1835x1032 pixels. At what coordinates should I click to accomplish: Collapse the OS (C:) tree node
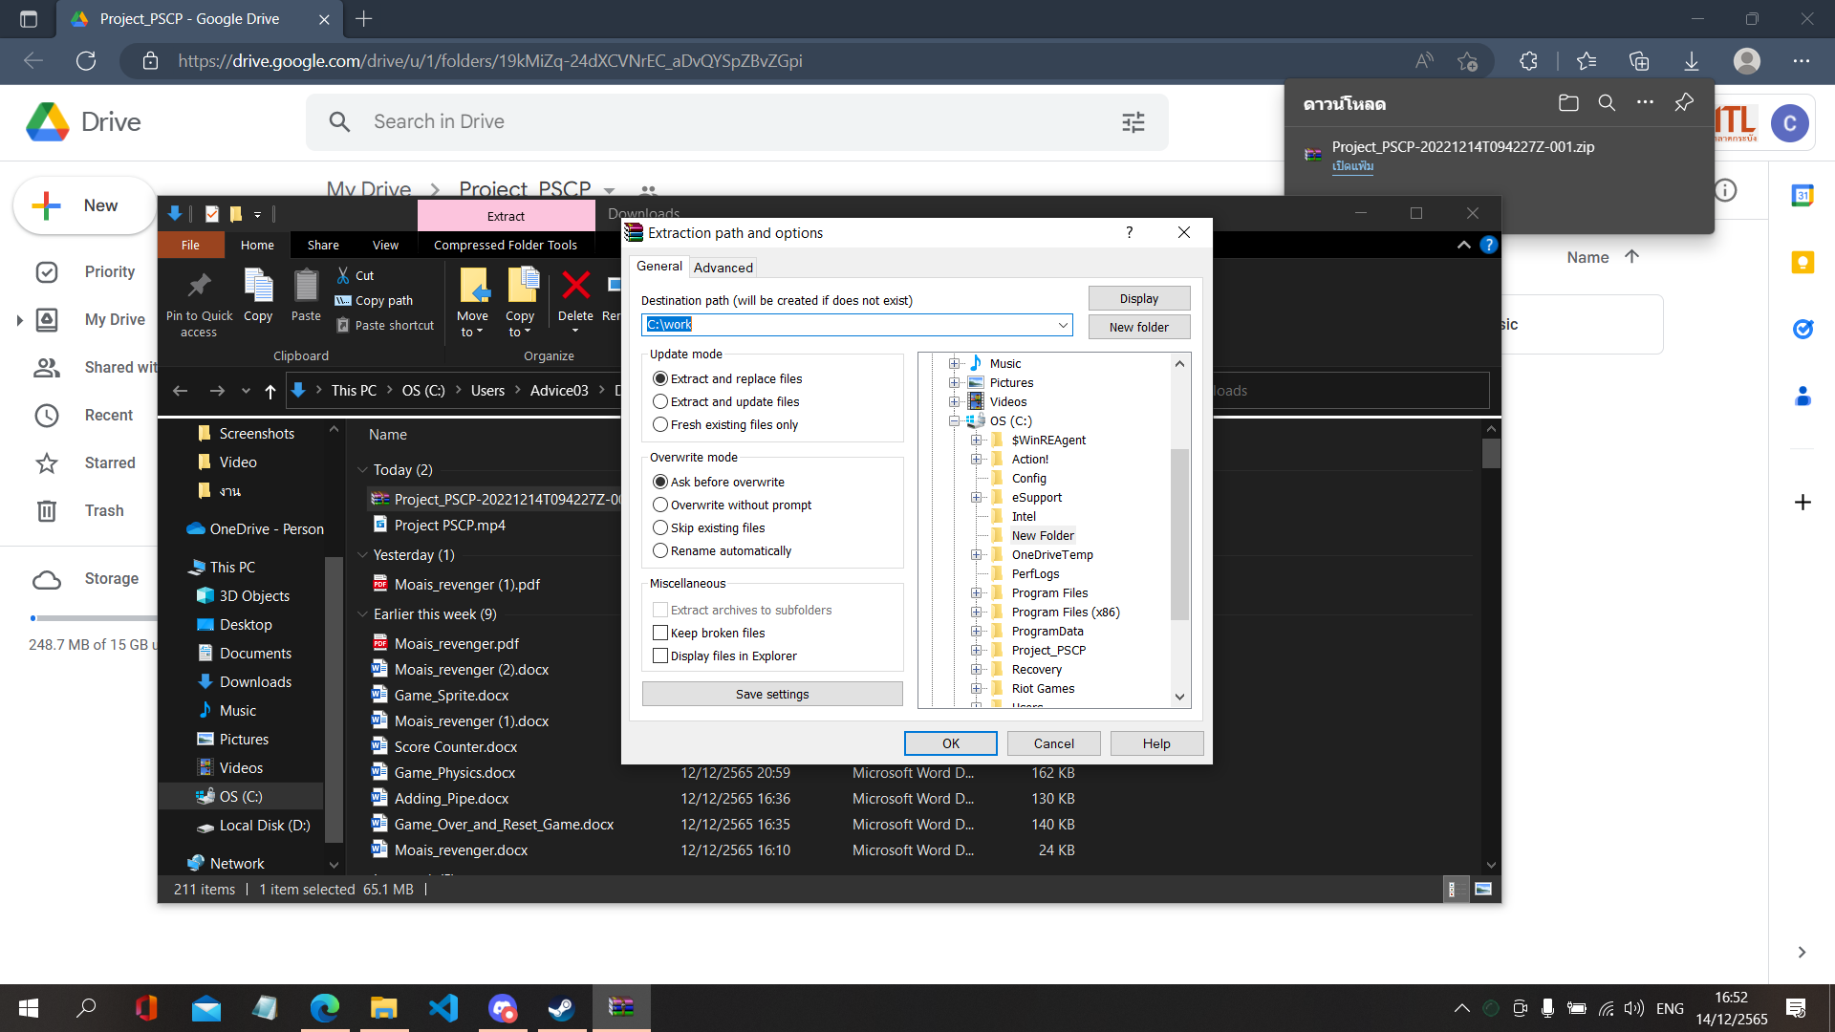954,421
